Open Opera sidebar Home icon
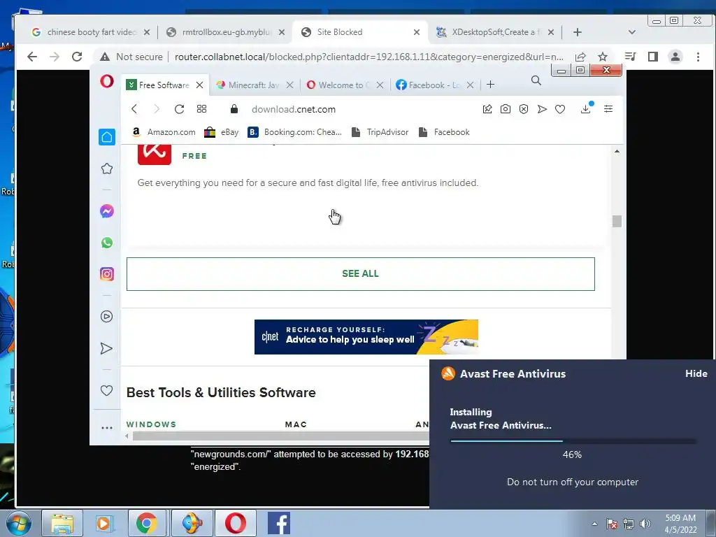Screen dimensions: 716x537 click(107, 137)
